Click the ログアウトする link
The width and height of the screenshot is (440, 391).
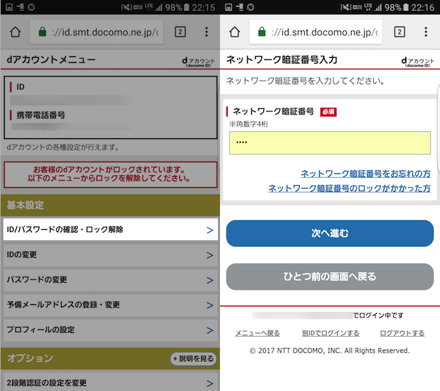[402, 333]
